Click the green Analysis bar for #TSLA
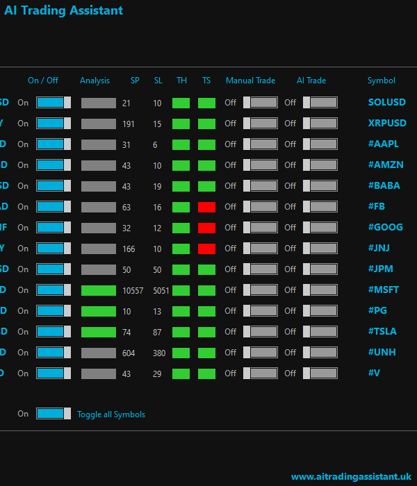Viewport: 417px width, 486px height. 99,332
